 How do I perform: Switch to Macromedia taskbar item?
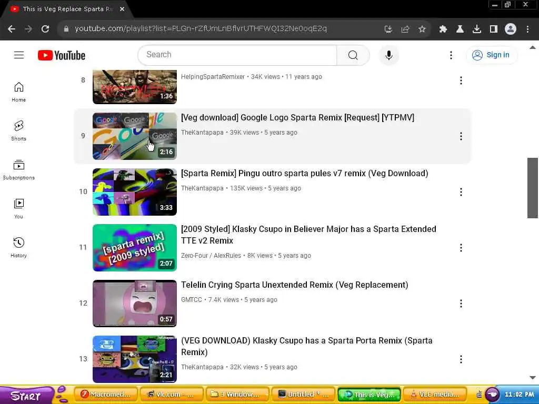point(105,395)
